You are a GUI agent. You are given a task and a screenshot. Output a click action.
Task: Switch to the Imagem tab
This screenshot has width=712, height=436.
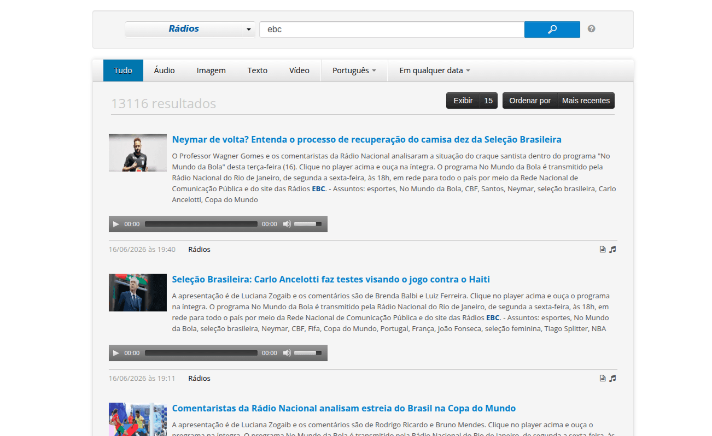pyautogui.click(x=211, y=70)
